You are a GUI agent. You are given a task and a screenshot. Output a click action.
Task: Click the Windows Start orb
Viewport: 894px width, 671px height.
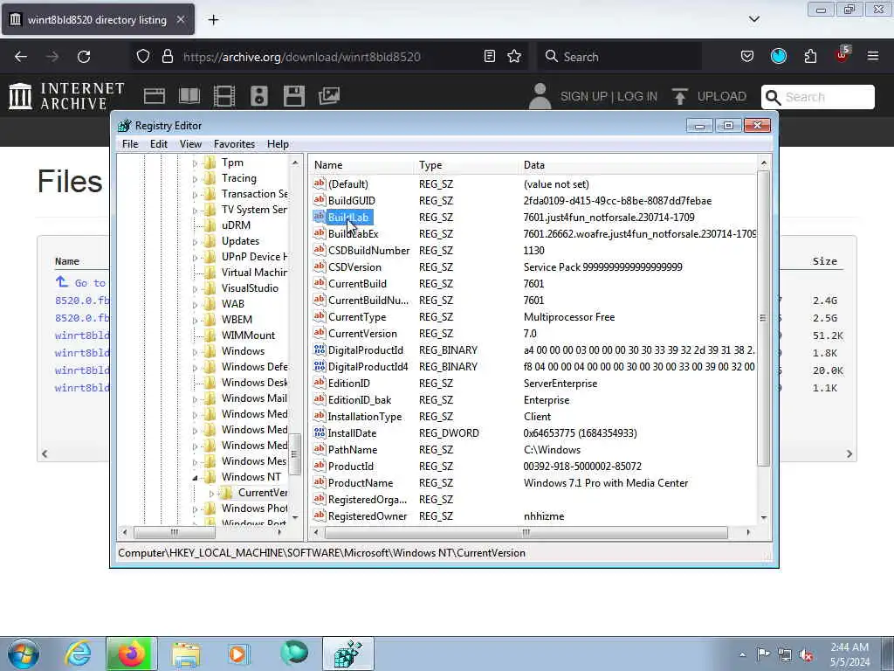[23, 654]
